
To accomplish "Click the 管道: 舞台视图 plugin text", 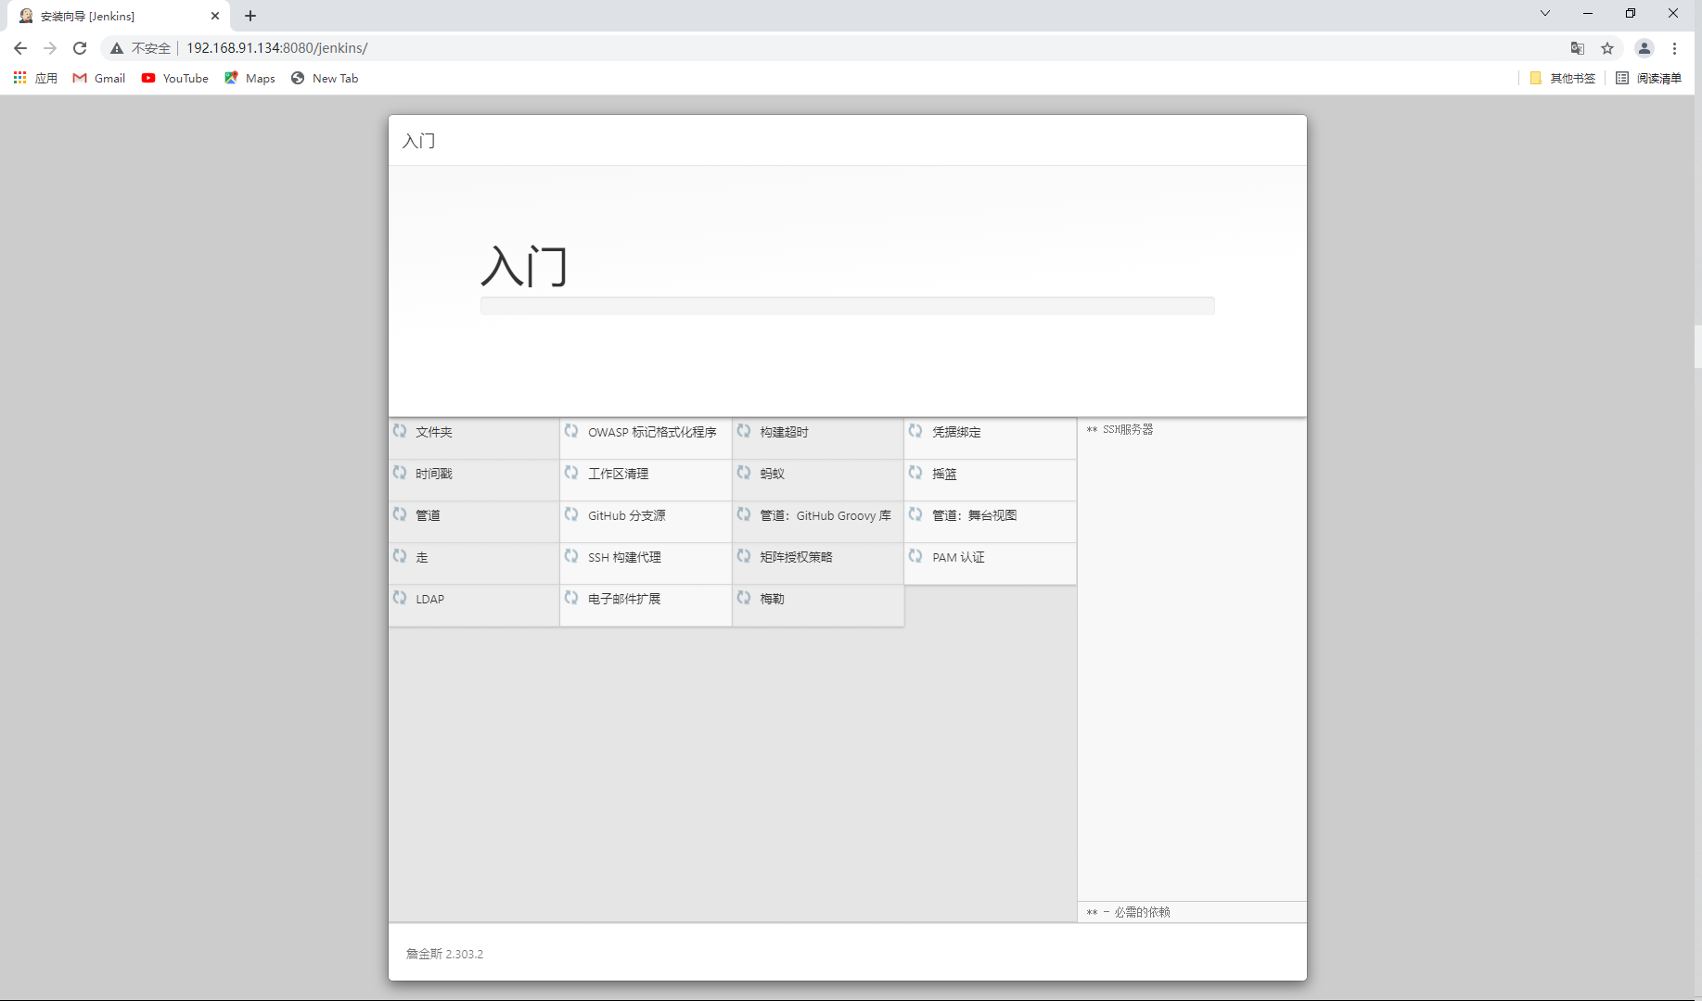I will [975, 515].
